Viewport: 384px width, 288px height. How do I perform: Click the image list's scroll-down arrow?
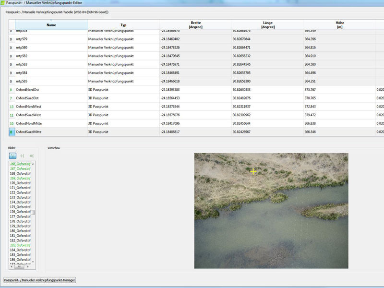point(33,262)
